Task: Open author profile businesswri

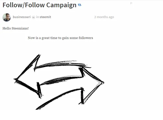Action: pyautogui.click(x=22, y=17)
